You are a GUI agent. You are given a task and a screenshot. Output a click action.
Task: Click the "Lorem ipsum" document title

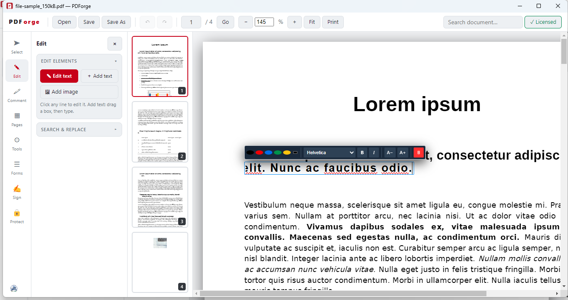click(x=417, y=104)
